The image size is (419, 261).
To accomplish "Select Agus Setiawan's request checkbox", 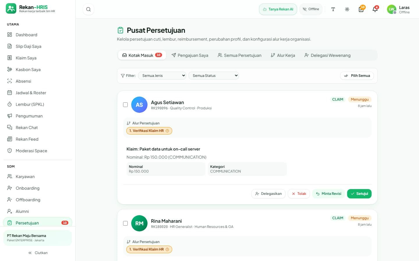I will coord(125,105).
